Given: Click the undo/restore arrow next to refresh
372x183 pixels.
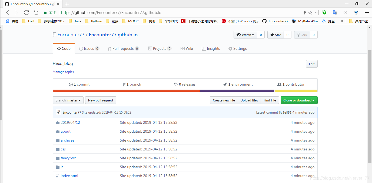Looking at the screenshot, I should pos(36,12).
